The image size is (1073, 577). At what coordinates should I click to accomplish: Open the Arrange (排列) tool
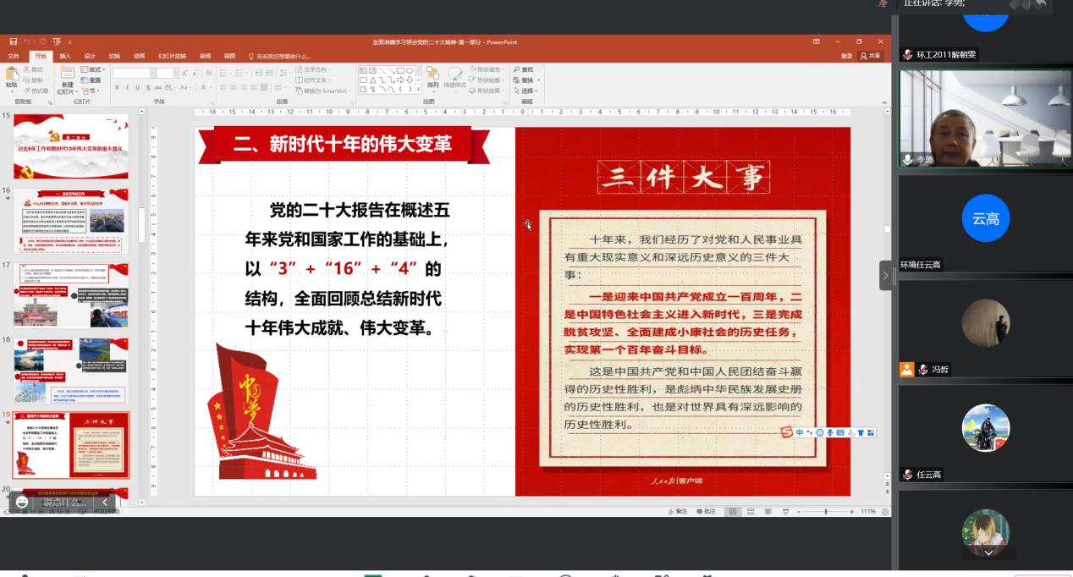point(432,76)
